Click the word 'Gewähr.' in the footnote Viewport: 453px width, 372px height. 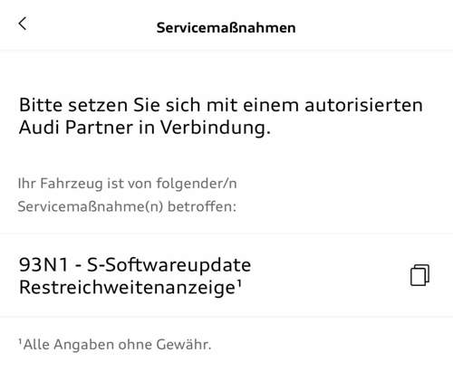(x=184, y=345)
